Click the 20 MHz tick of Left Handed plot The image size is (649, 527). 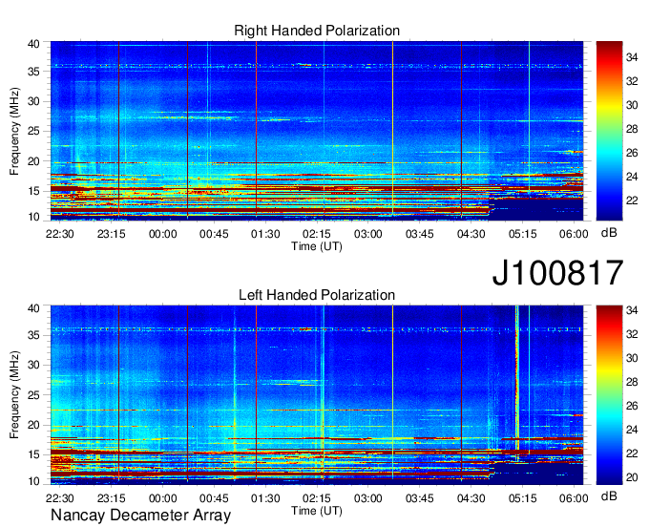point(33,425)
